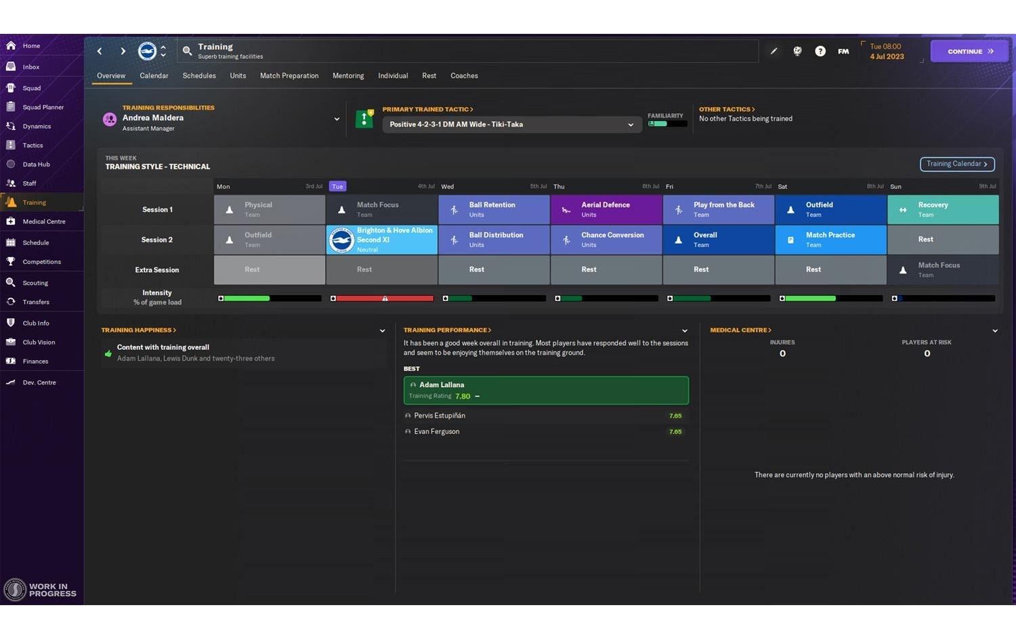
Task: Go to Scouting in the sidebar
Action: point(35,283)
